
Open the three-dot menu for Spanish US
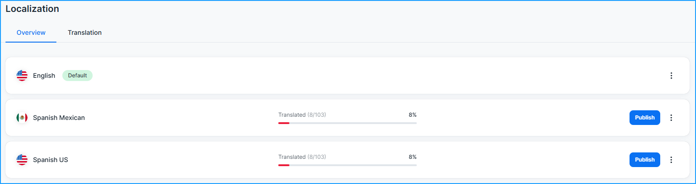click(x=671, y=160)
